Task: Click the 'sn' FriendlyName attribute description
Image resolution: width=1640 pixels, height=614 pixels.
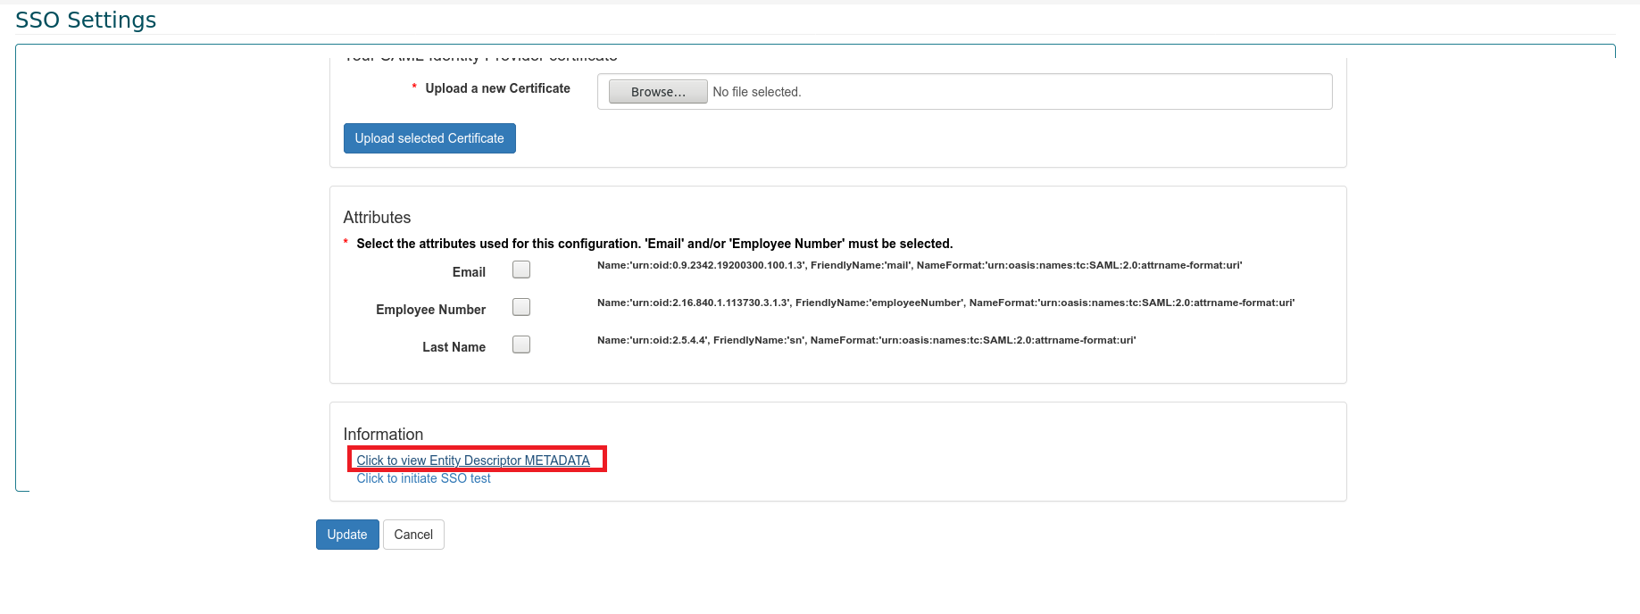Action: pyautogui.click(x=866, y=340)
